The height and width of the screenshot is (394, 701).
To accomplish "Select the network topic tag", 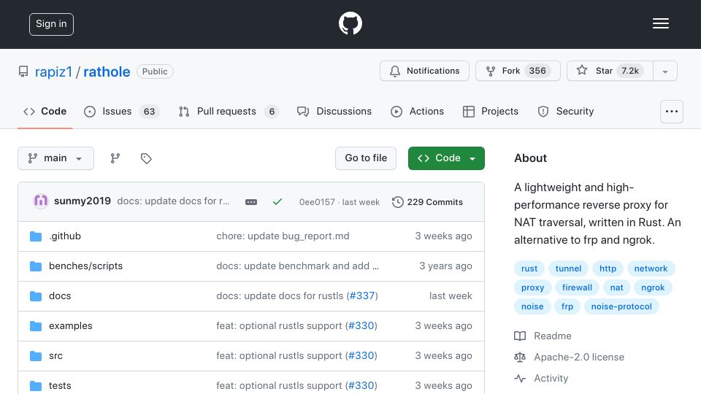I will [x=651, y=269].
